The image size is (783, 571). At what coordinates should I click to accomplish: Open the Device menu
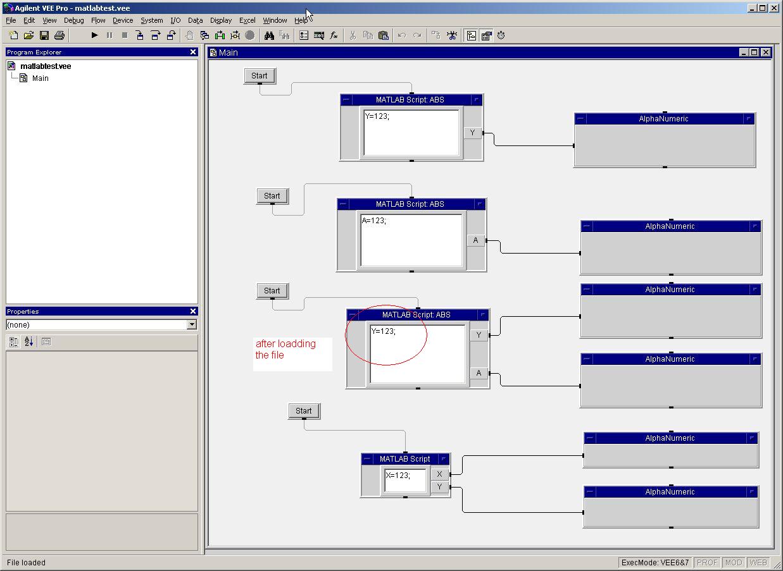123,20
